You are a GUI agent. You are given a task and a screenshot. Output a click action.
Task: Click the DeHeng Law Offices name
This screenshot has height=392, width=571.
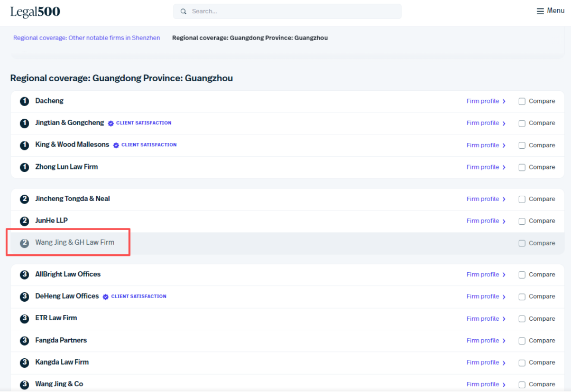[67, 296]
